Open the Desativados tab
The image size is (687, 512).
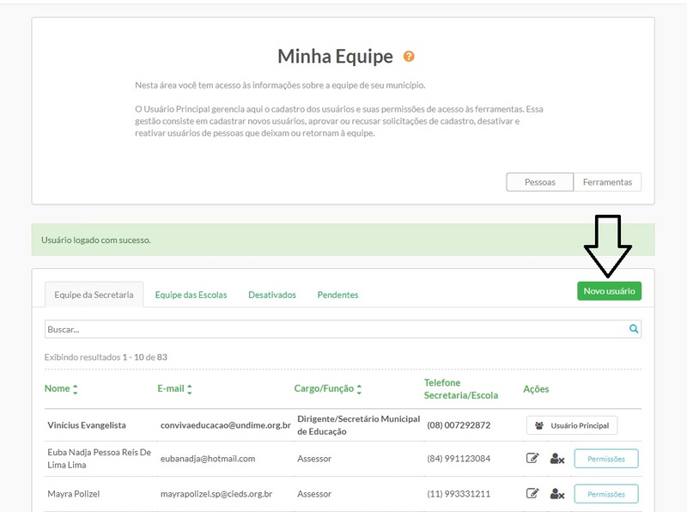[x=272, y=295]
